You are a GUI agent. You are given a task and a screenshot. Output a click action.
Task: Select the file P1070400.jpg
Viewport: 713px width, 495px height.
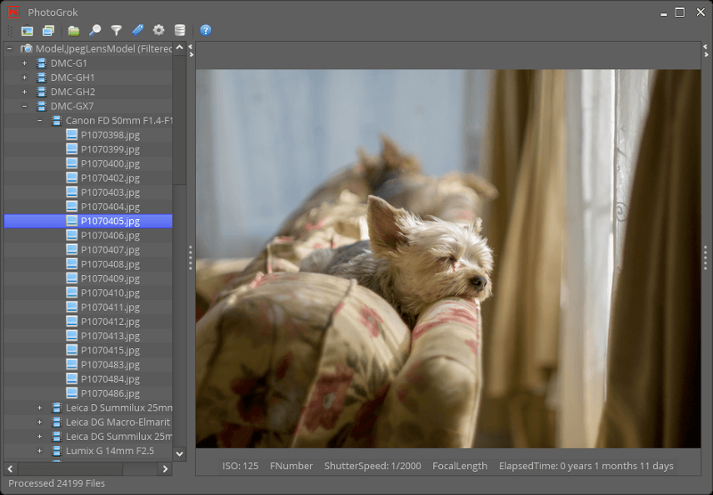coord(110,164)
